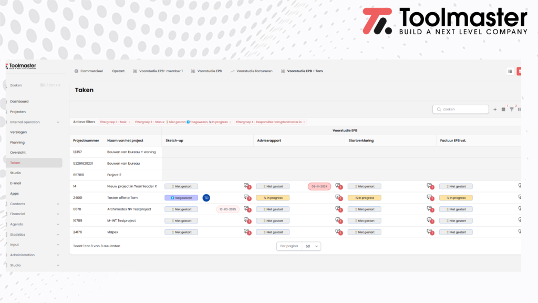
Task: Switch to the Opstart tab
Action: [118, 71]
